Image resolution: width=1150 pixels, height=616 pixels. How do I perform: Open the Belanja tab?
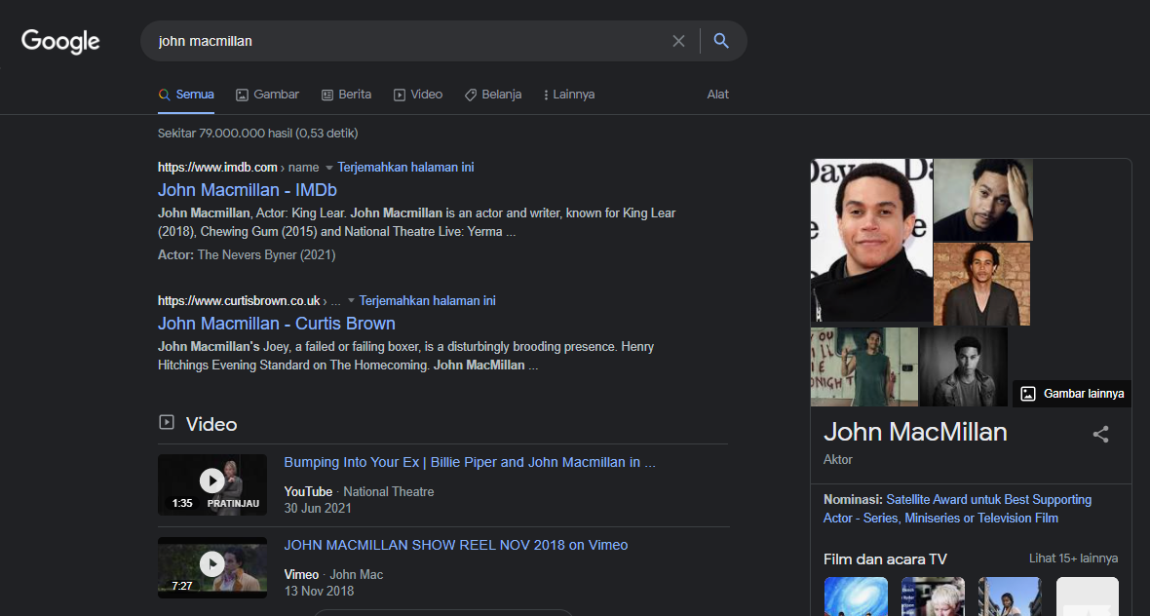click(493, 95)
